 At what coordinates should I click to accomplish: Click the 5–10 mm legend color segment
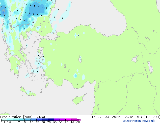28,120
